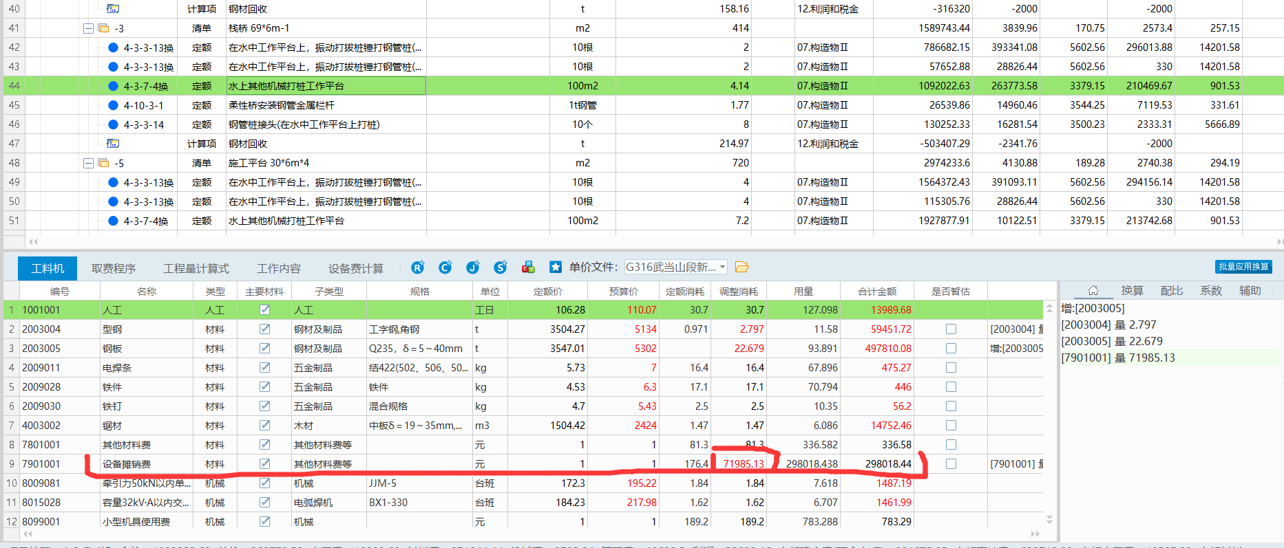The height and width of the screenshot is (548, 1284).
Task: Click the 施工平台 30*6m*4 cell
Action: click(x=326, y=163)
